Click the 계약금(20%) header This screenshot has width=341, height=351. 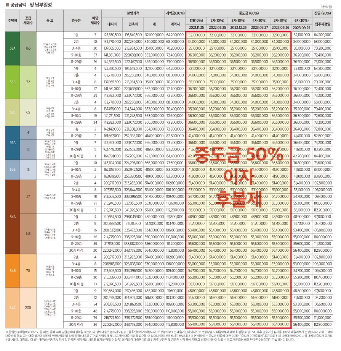tap(175, 13)
